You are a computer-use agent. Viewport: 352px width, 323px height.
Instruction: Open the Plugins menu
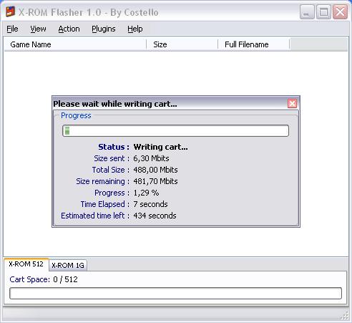click(104, 29)
